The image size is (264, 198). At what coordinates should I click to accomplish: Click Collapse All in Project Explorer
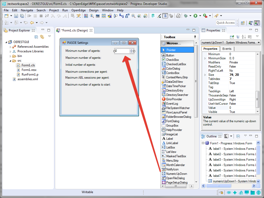click(36, 37)
